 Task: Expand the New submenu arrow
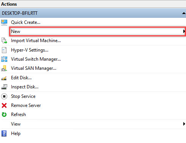tap(184, 31)
